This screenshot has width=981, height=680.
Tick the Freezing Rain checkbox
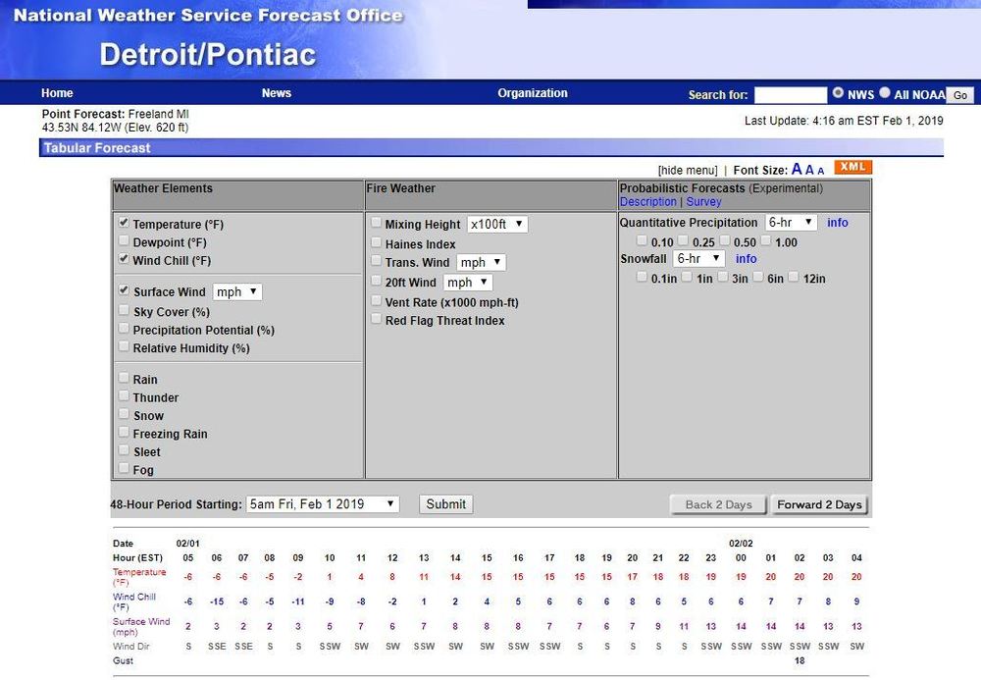pyautogui.click(x=124, y=432)
